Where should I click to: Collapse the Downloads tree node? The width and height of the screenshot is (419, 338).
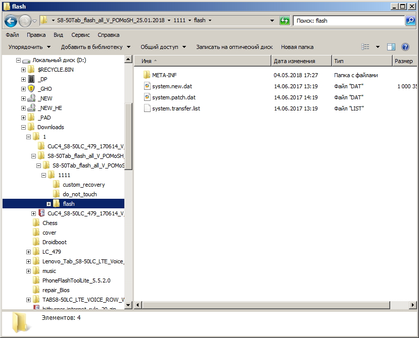coord(24,127)
